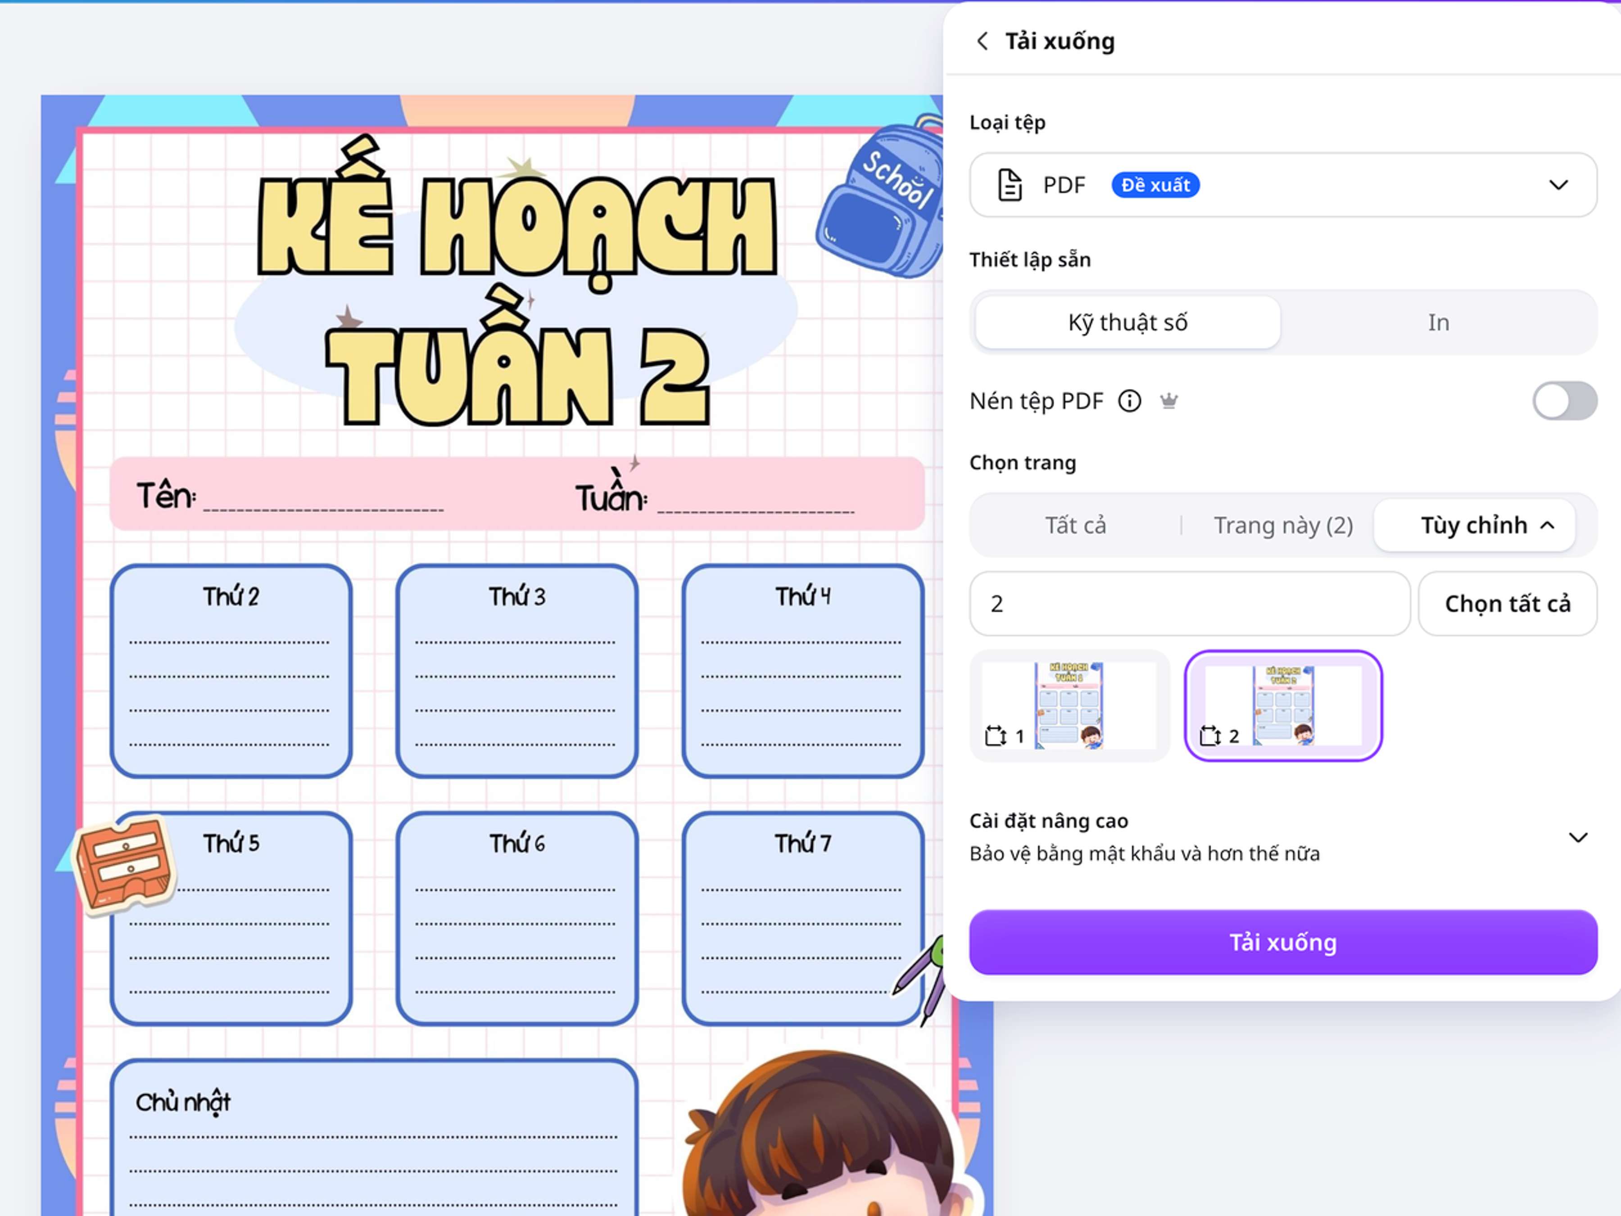Select the In print preset
This screenshot has width=1621, height=1216.
pyautogui.click(x=1439, y=322)
